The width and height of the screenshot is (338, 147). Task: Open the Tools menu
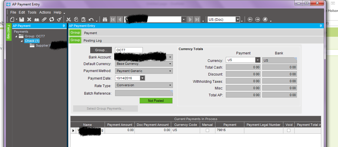(32, 12)
